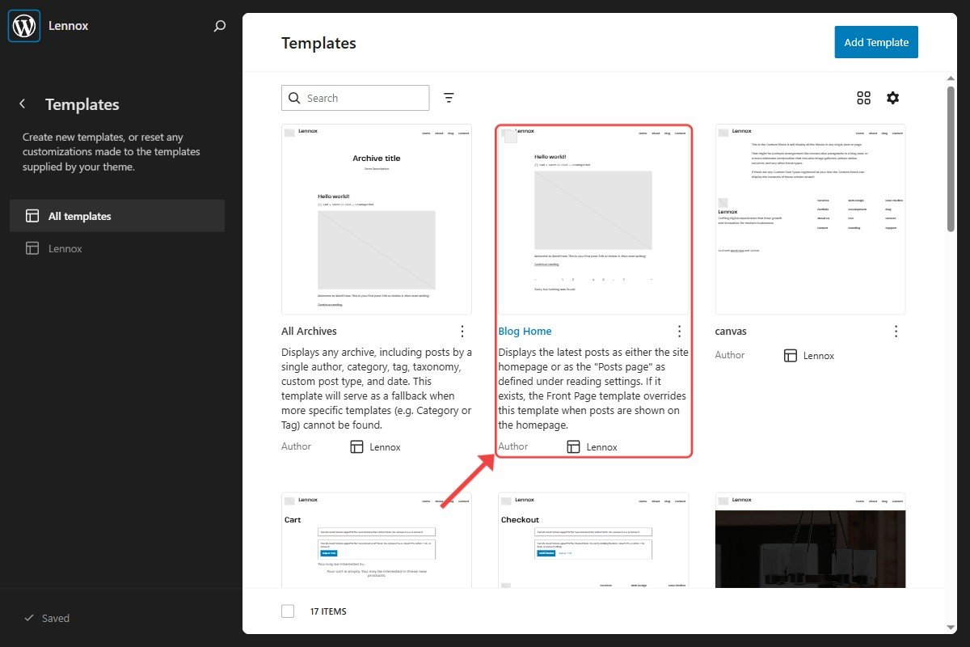Click the Lennox site title

point(68,26)
